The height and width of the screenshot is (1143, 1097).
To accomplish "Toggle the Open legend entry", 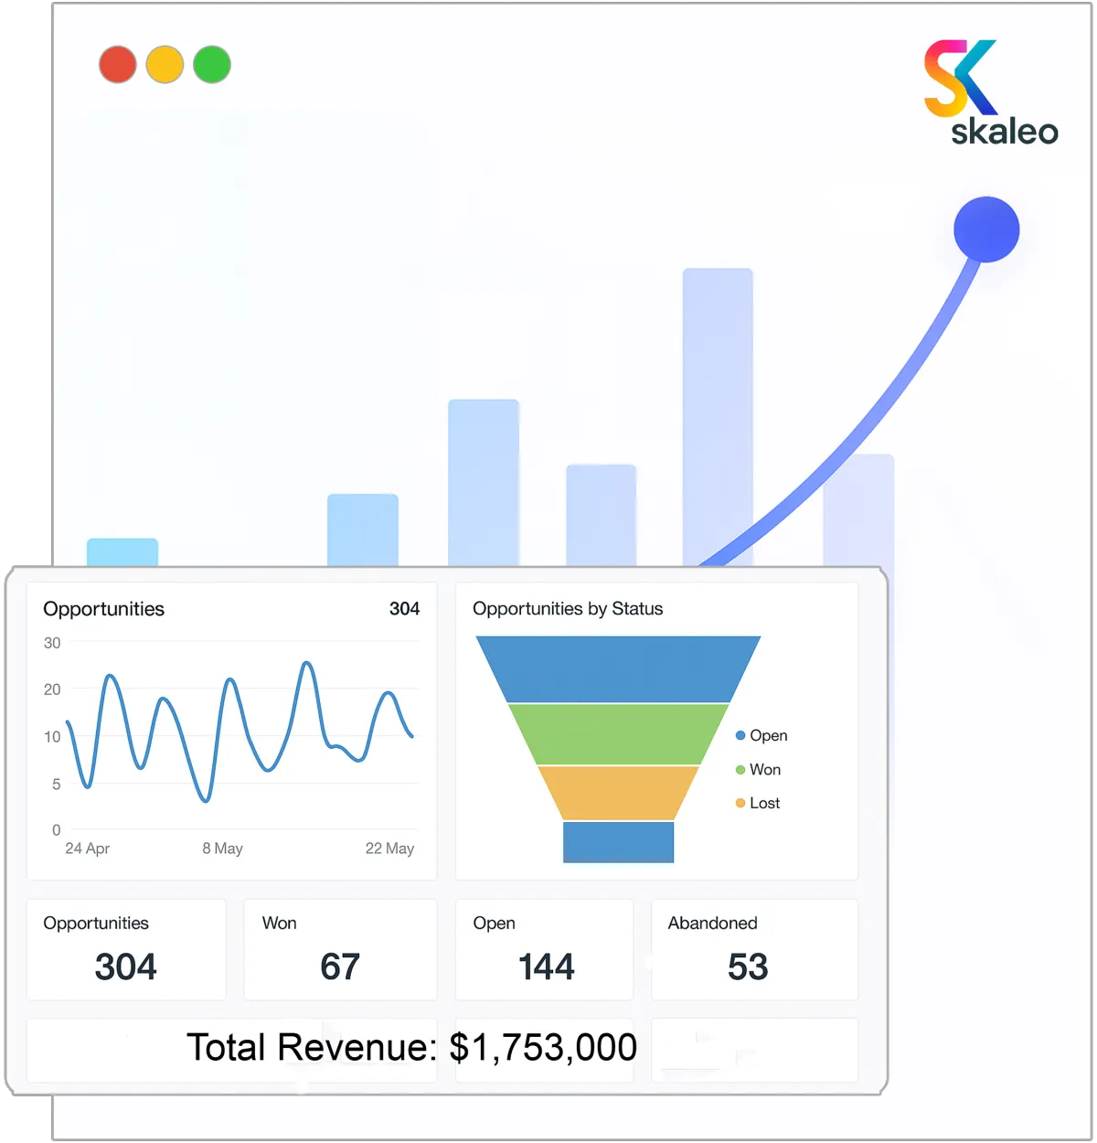I will coord(762,736).
